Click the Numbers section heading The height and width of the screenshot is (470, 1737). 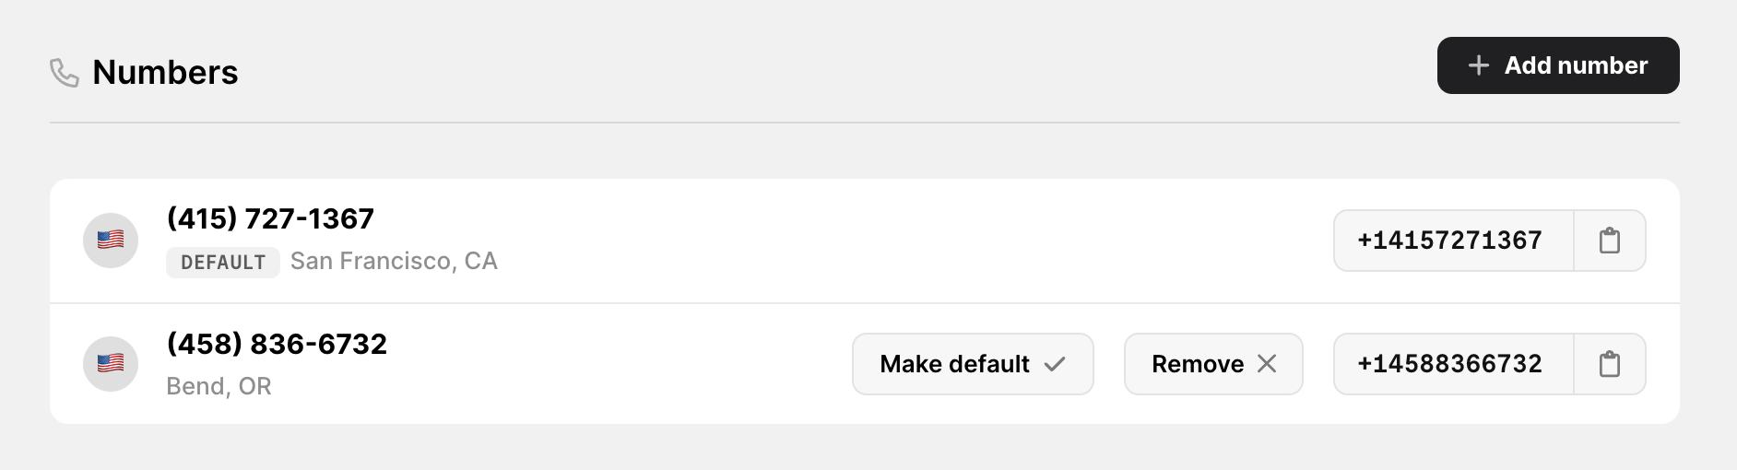click(x=165, y=72)
